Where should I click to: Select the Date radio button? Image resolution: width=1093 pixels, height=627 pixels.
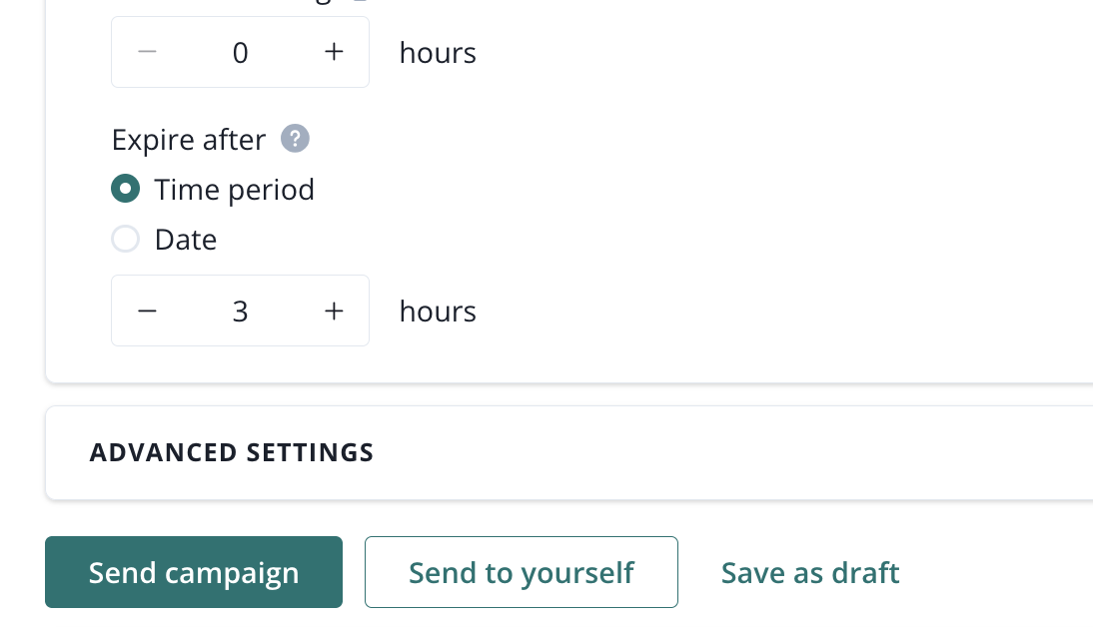[x=125, y=240]
